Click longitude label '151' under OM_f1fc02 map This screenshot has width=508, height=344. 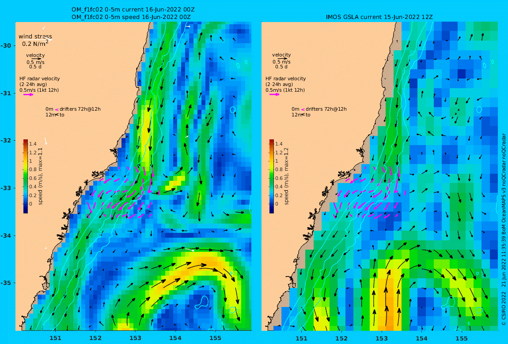click(x=55, y=338)
